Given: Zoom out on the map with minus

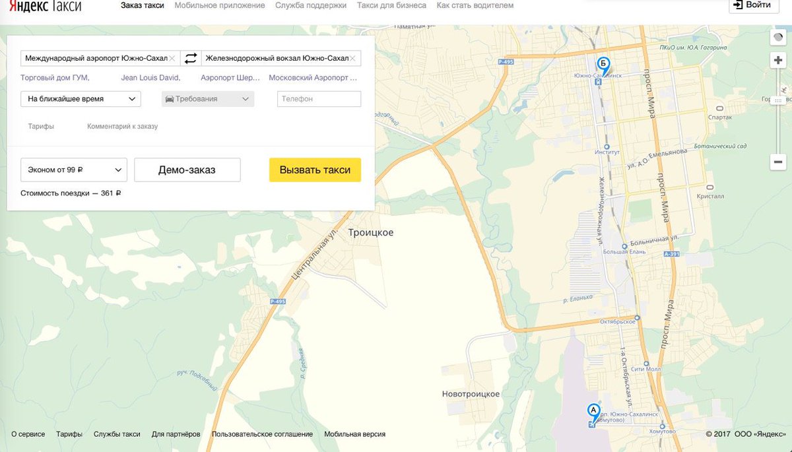Looking at the screenshot, I should [778, 162].
